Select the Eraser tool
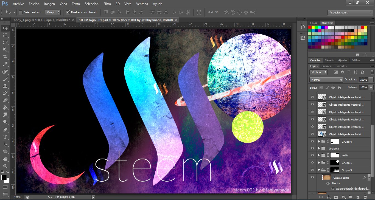The width and height of the screenshot is (375, 200). coord(5,100)
